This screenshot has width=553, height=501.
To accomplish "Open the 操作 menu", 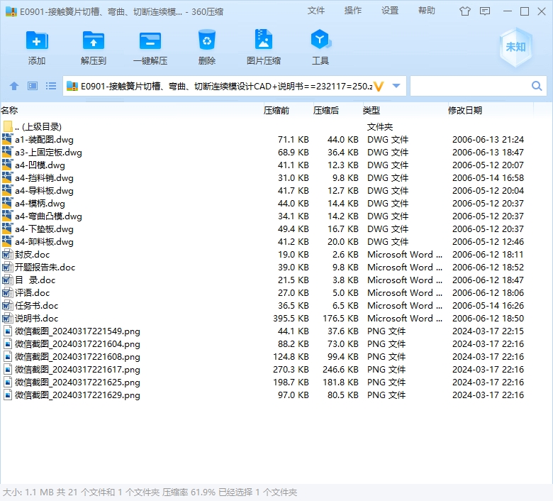I will tap(353, 11).
